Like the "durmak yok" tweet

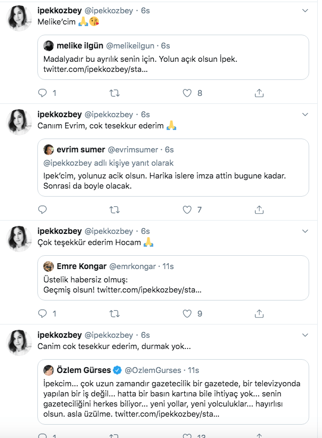(187, 435)
